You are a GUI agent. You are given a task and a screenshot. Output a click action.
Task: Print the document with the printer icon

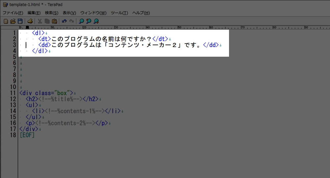[30, 21]
